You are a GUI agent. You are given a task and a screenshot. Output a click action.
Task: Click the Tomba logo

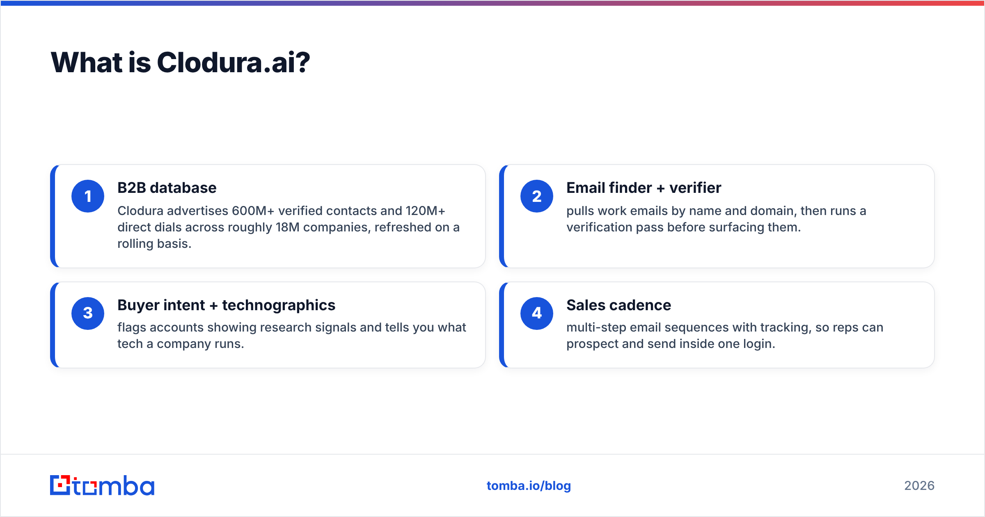pos(102,485)
